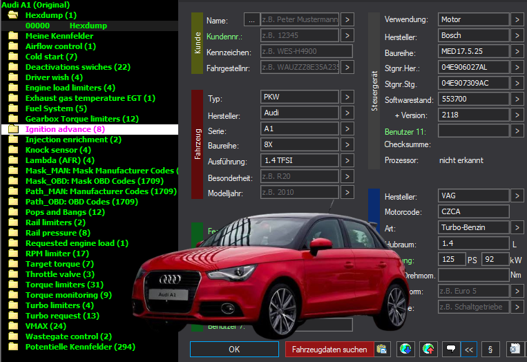
Task: Click into the Fahrgestellnr. input field
Action: pos(300,67)
